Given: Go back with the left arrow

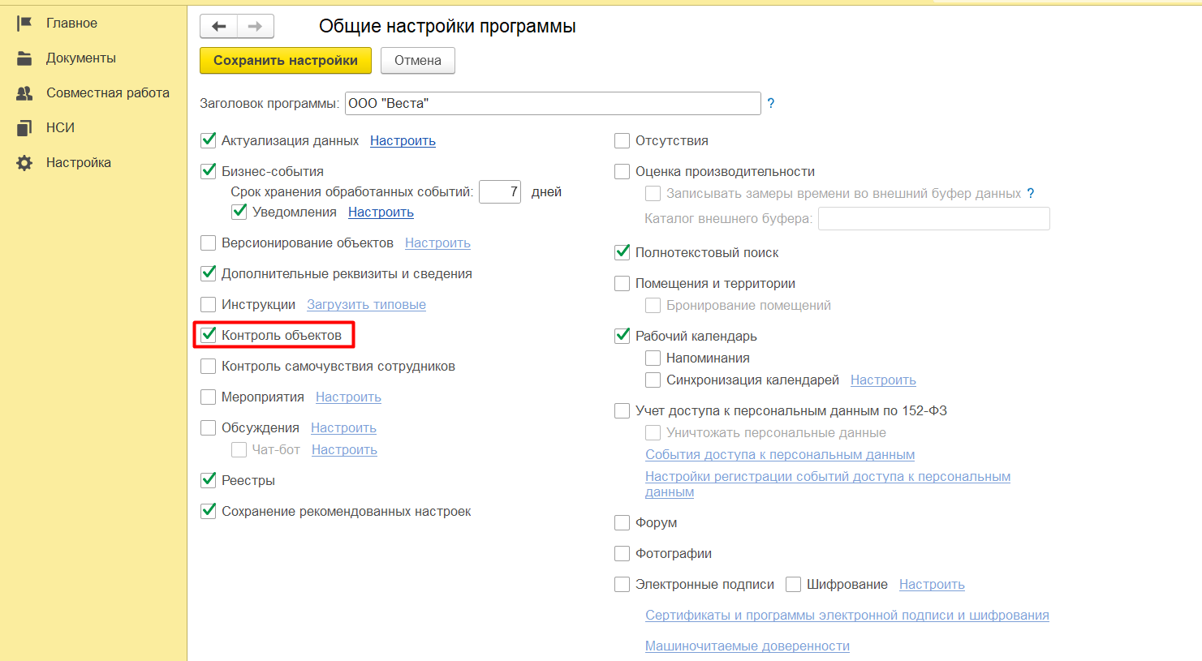Looking at the screenshot, I should 218,27.
